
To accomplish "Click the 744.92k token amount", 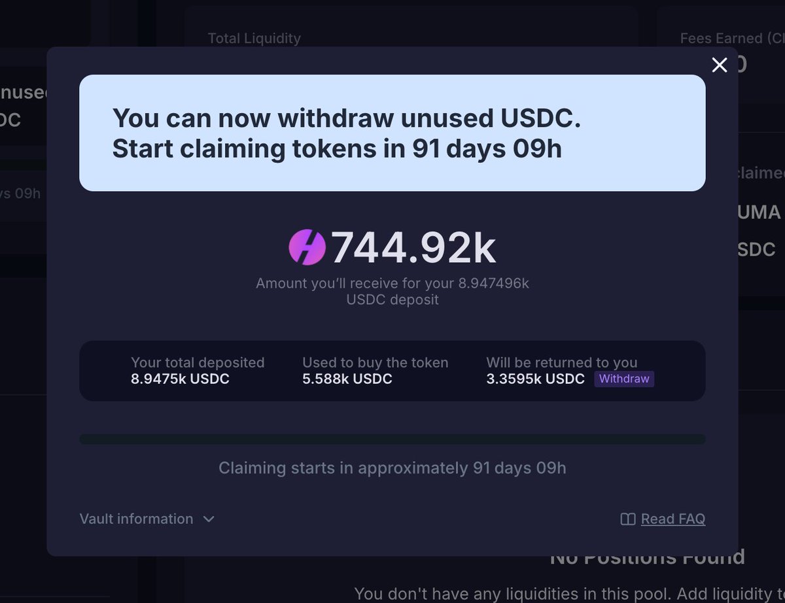I will (413, 248).
